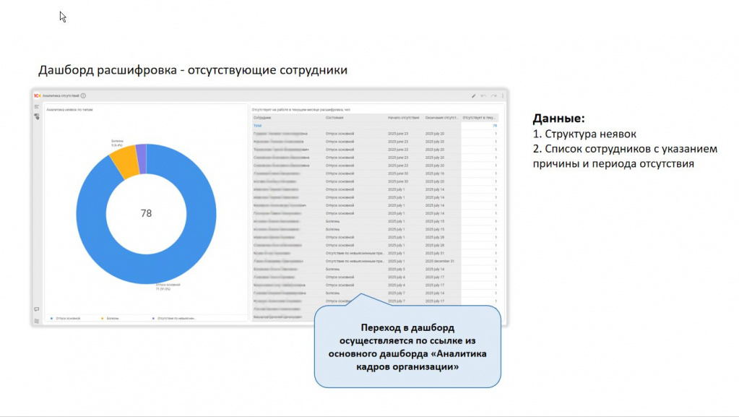Select the purple donut segment
Viewport: 739px width, 417px height.
click(141, 158)
